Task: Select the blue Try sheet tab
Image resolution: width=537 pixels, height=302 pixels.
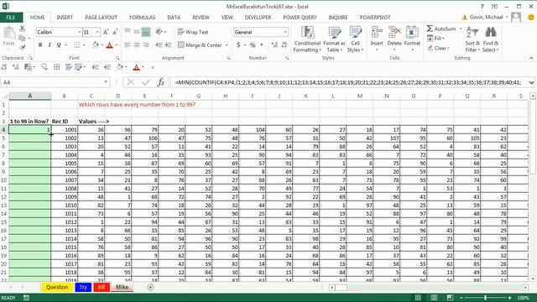Action: (83, 287)
